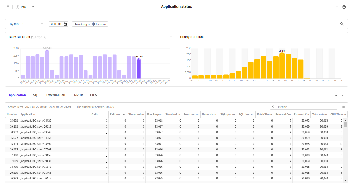The height and width of the screenshot is (185, 353).
Task: Open the page header three-dot menu
Action: click(336, 7)
